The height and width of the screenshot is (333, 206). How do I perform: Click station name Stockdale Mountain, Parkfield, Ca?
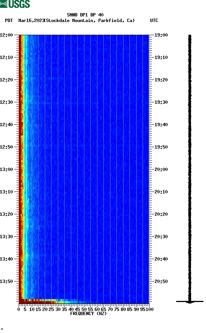pyautogui.click(x=90, y=21)
